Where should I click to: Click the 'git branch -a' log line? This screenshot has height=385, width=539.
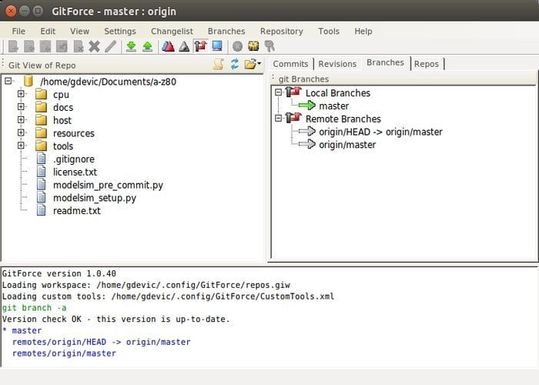click(35, 308)
